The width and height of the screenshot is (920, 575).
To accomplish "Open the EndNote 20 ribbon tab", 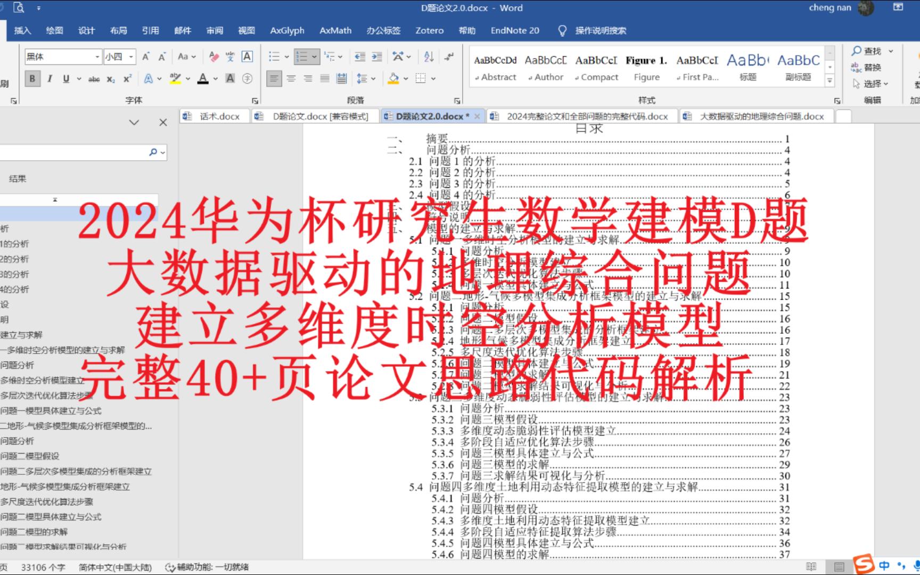I will tap(515, 30).
